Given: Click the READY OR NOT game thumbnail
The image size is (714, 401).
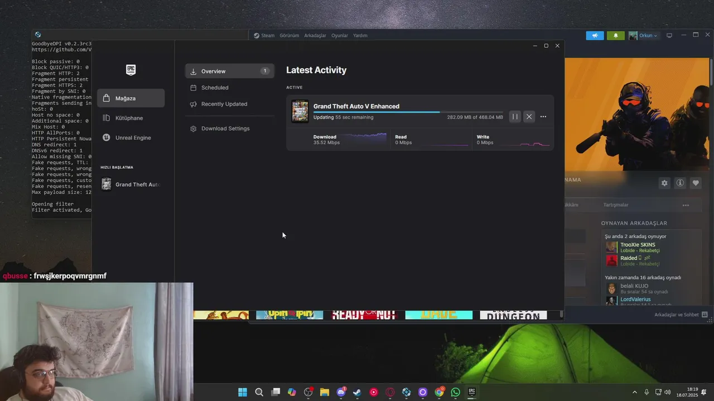Looking at the screenshot, I should (x=364, y=315).
